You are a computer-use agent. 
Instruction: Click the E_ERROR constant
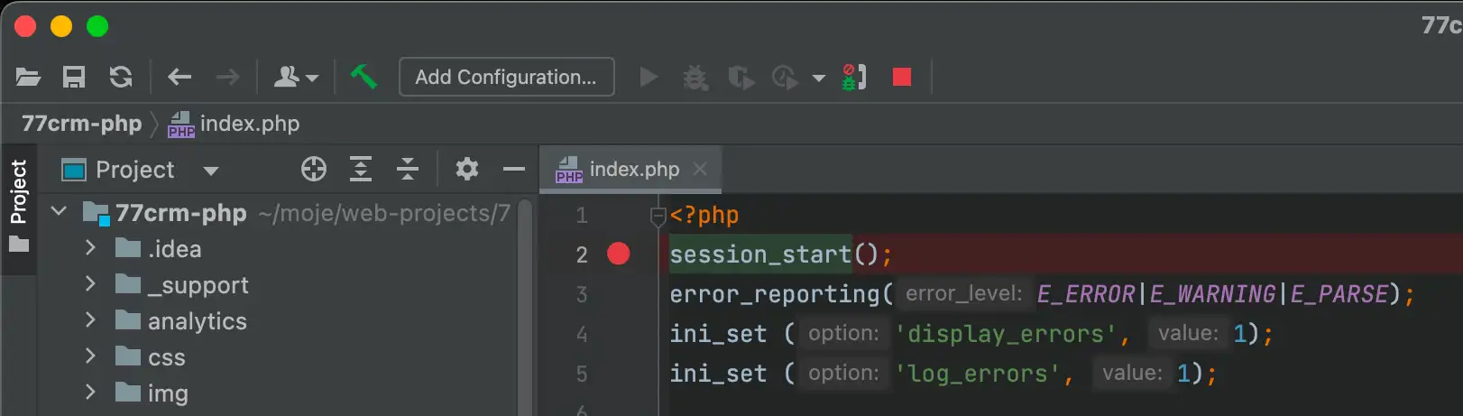(1087, 294)
